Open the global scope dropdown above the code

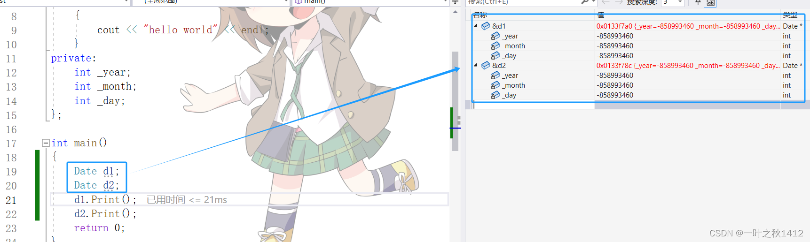pyautogui.click(x=211, y=2)
